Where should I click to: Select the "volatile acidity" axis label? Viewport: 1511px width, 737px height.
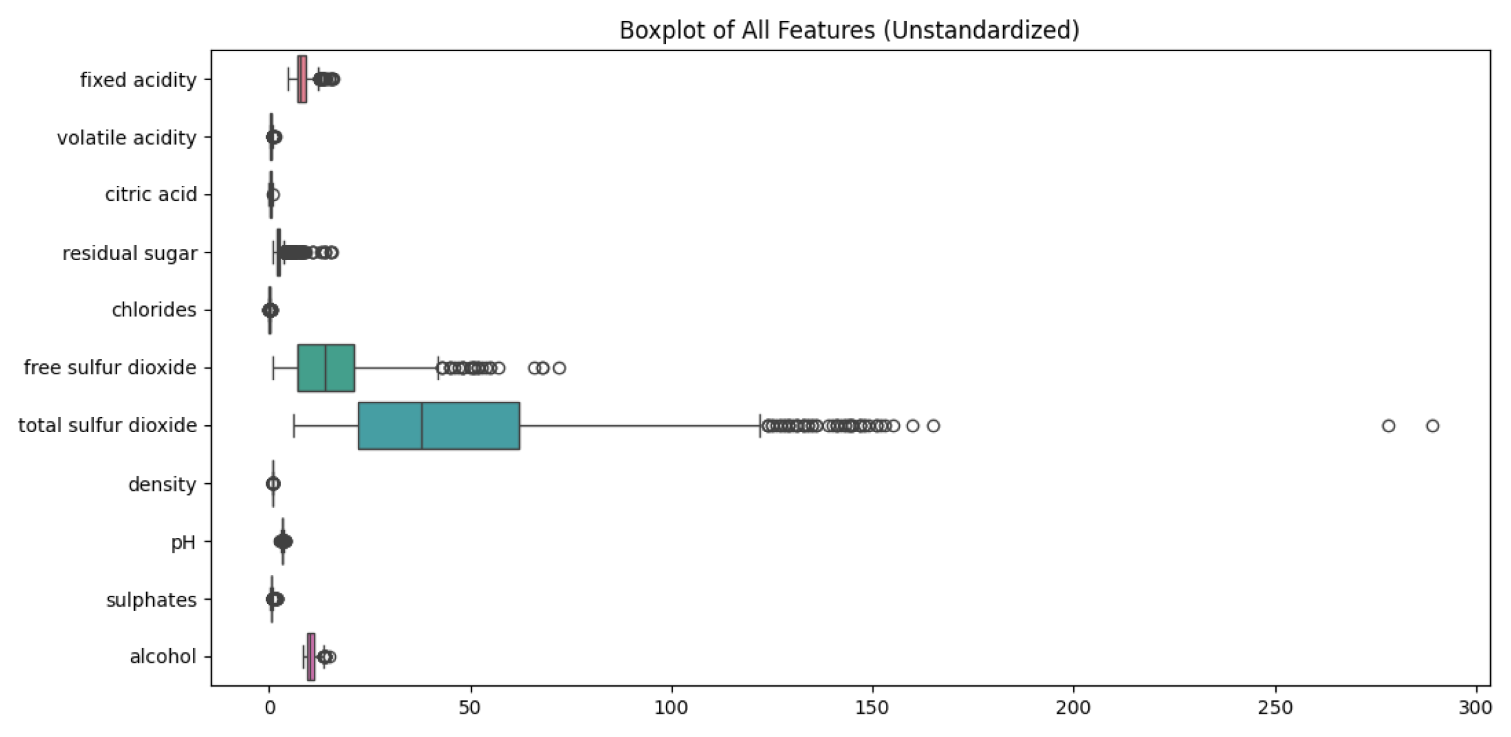click(x=127, y=137)
